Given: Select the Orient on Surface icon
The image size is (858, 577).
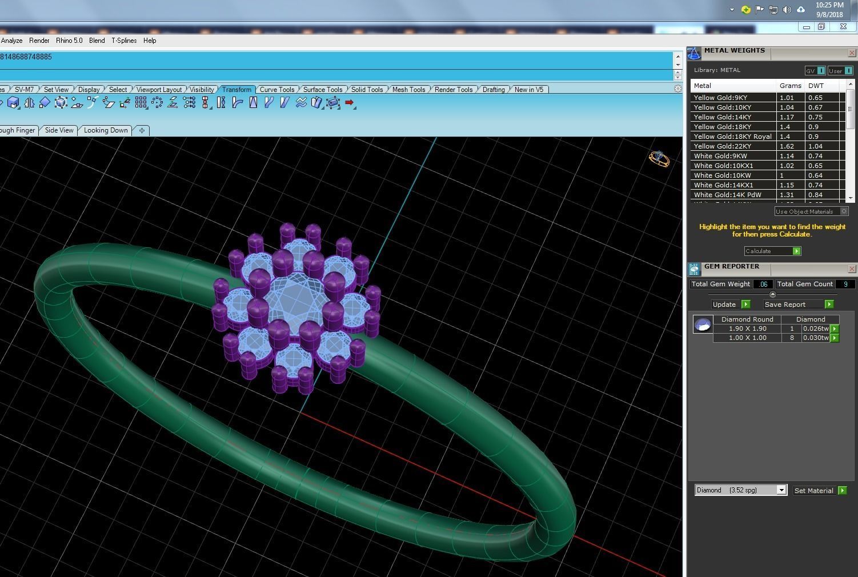Looking at the screenshot, I should tap(77, 103).
